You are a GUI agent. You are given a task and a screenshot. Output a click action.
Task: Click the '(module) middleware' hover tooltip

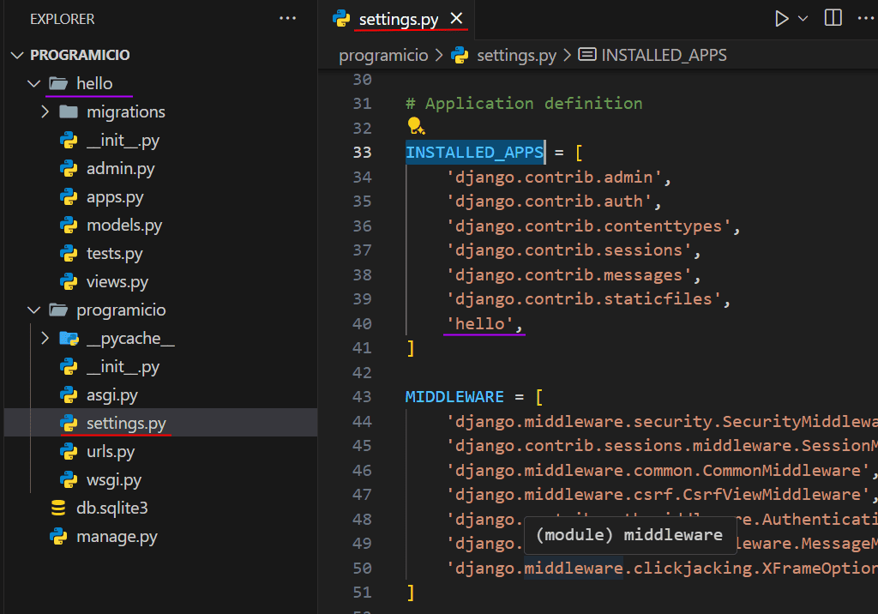point(630,535)
